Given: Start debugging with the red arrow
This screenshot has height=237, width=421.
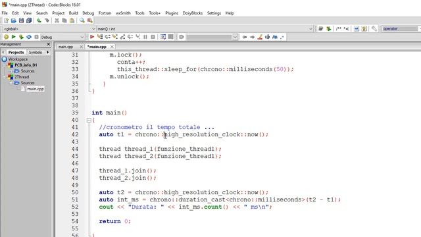Looking at the screenshot, I should (92, 37).
